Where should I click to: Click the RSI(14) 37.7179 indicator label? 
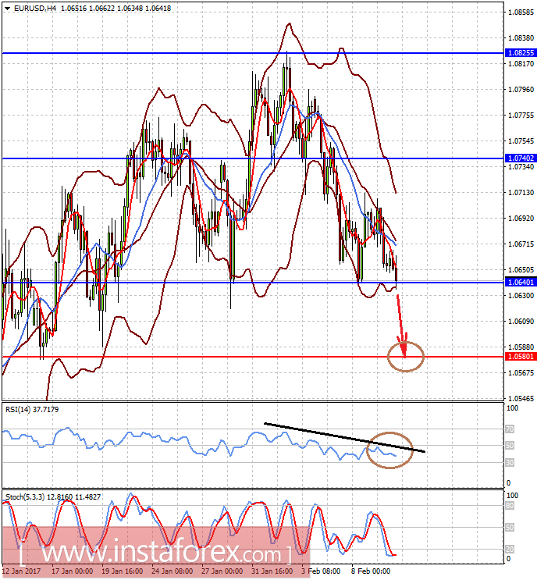click(32, 410)
